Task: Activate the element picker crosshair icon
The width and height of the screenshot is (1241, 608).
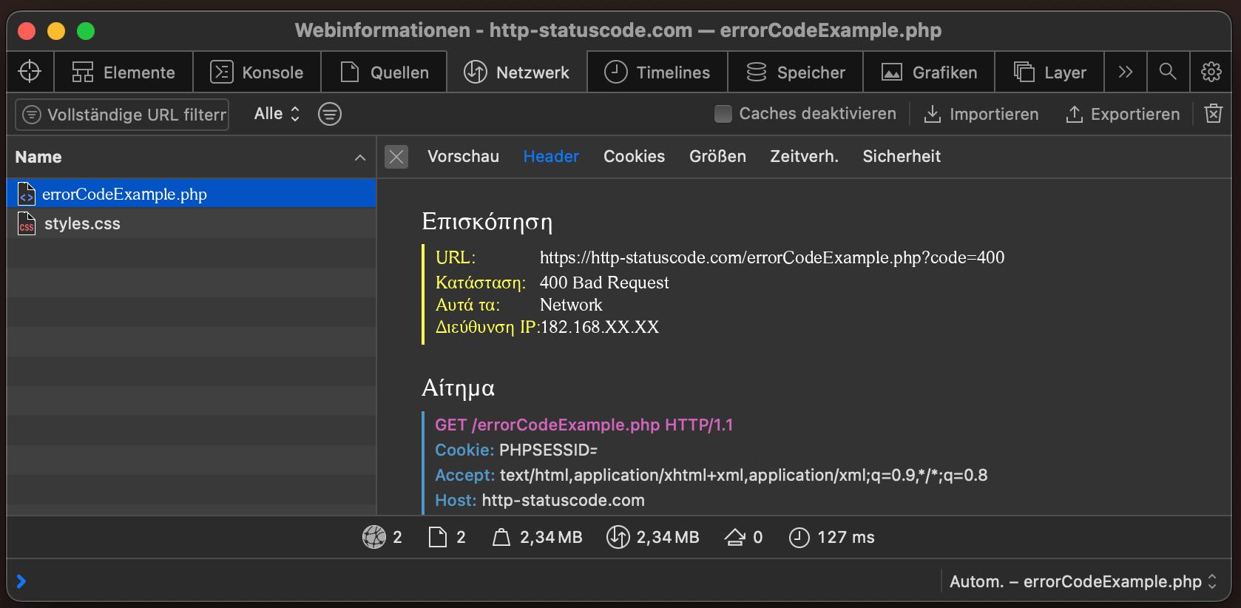Action: coord(30,72)
